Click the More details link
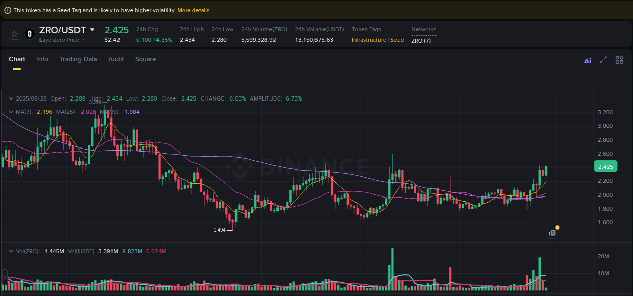Image resolution: width=633 pixels, height=296 pixels. tap(193, 10)
